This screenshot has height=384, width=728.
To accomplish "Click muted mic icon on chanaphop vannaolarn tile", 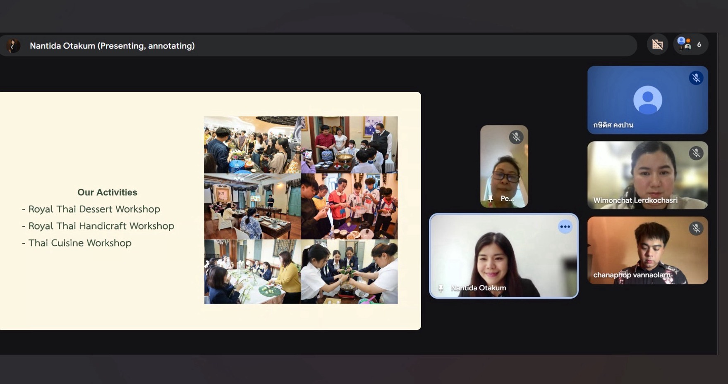I will point(696,228).
